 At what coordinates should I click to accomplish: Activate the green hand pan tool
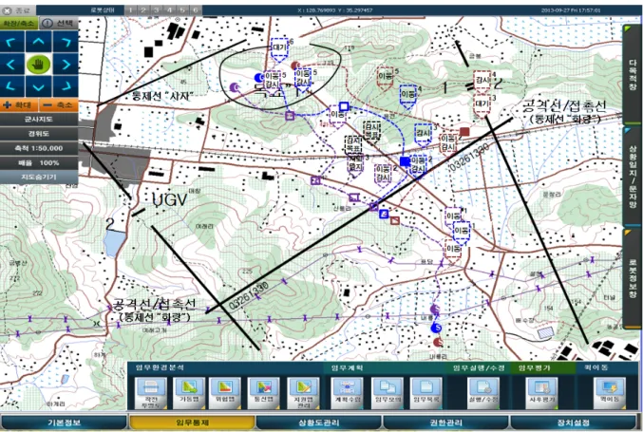(x=39, y=65)
